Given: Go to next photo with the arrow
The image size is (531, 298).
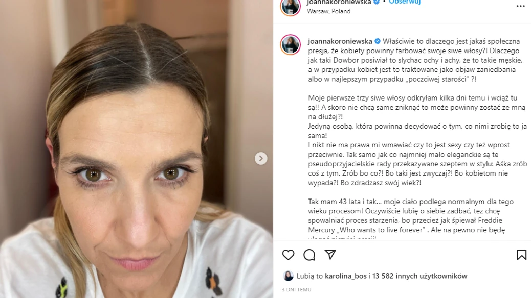Looking at the screenshot, I should pos(261,158).
